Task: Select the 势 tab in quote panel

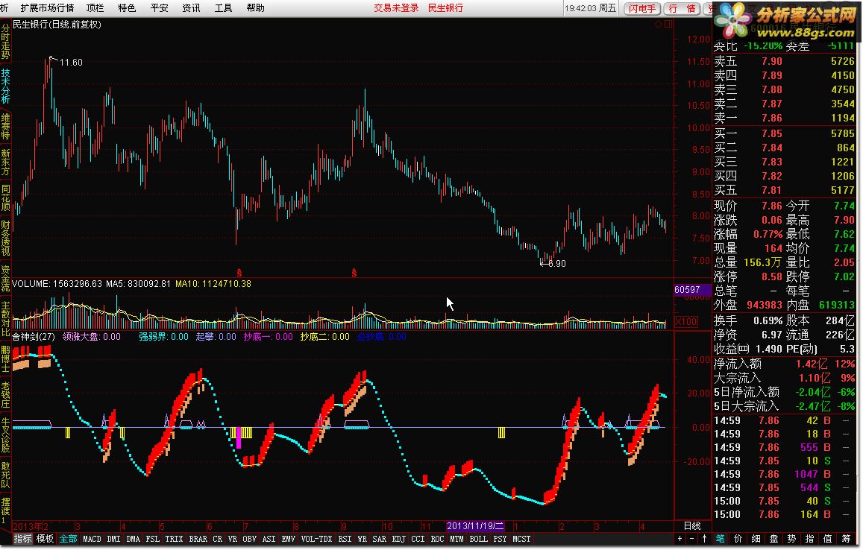Action: click(791, 539)
